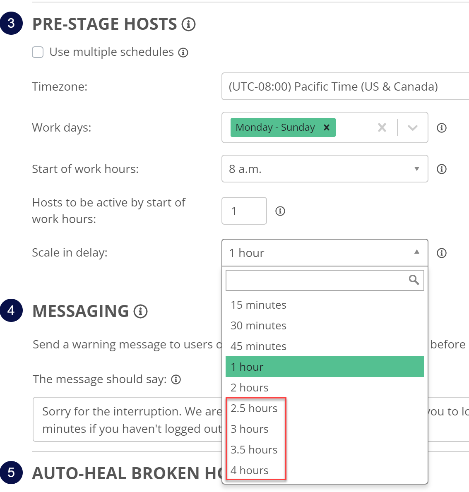Viewport: 469px width, 492px height.
Task: Open the Start of work hours dropdown
Action: pos(325,169)
